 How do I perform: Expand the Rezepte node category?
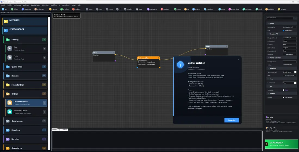click(x=25, y=76)
